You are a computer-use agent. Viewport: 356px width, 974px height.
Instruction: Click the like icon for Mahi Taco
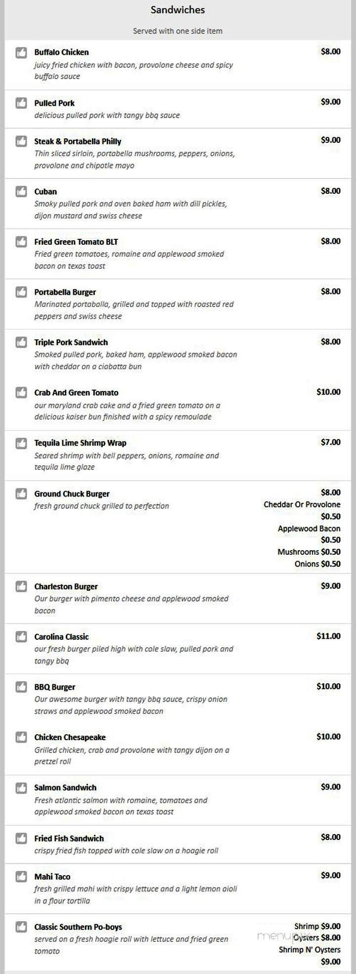(x=21, y=876)
